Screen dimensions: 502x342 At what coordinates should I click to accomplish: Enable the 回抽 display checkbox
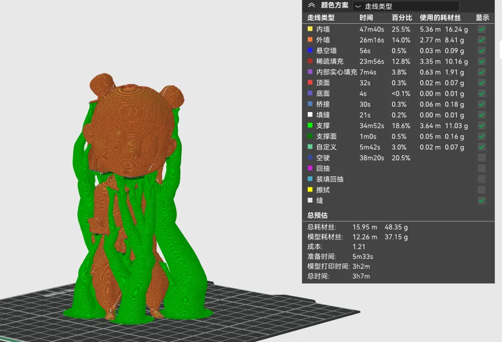481,169
